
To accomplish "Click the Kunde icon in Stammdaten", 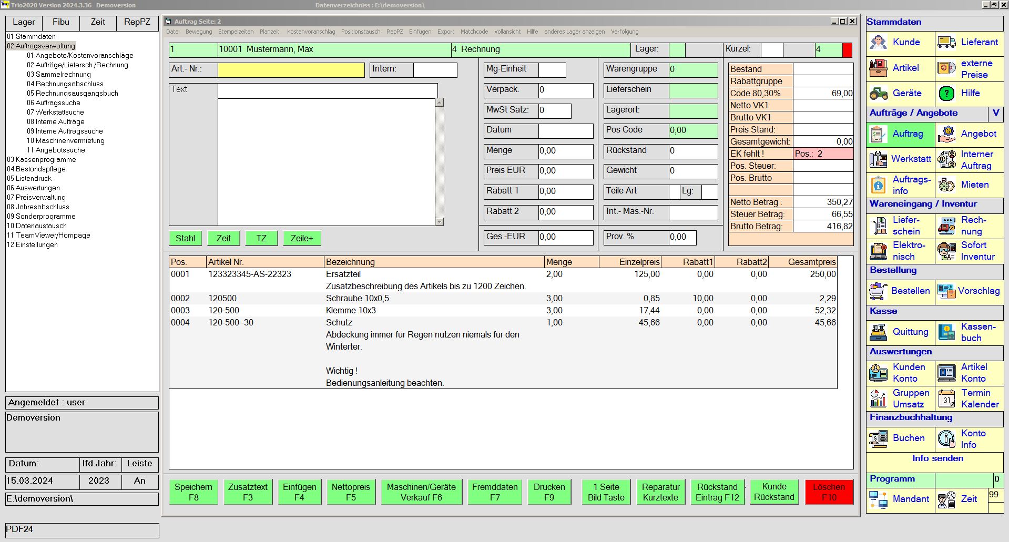I will 878,43.
